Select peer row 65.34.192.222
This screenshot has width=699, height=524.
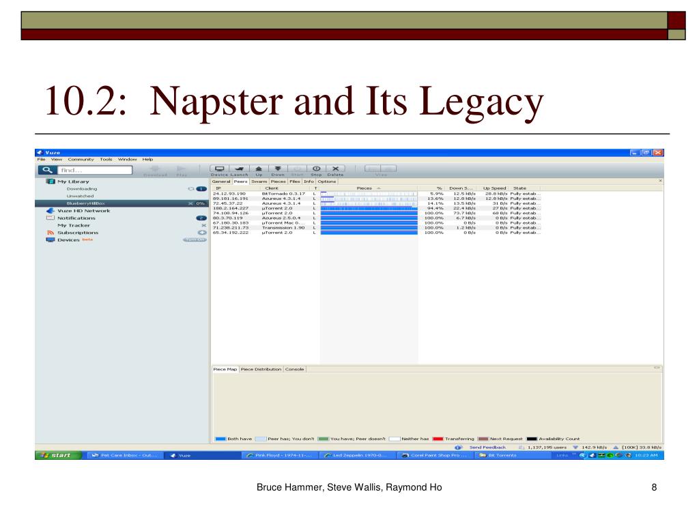[x=376, y=233]
